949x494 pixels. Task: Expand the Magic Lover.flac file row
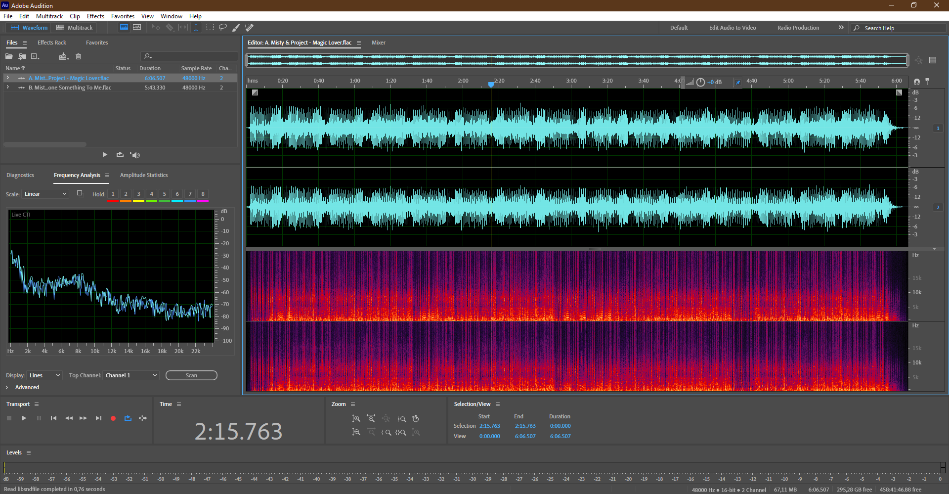(8, 78)
